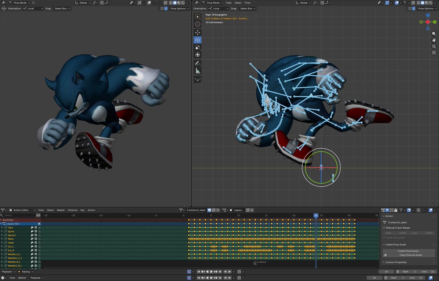Enable fake user shield for evilsonic_dash action
The image size is (439, 281).
(x=209, y=210)
